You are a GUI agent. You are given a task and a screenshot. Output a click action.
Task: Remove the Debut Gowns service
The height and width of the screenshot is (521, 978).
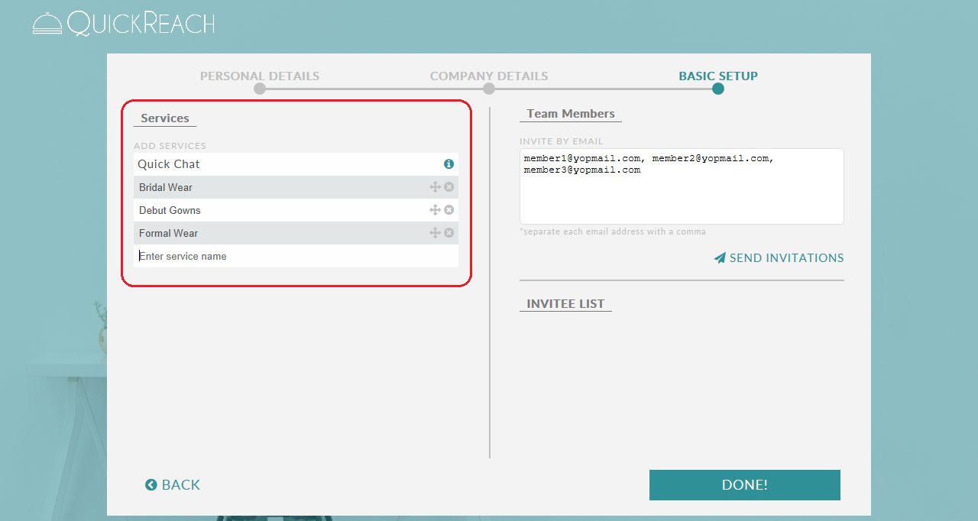[449, 210]
